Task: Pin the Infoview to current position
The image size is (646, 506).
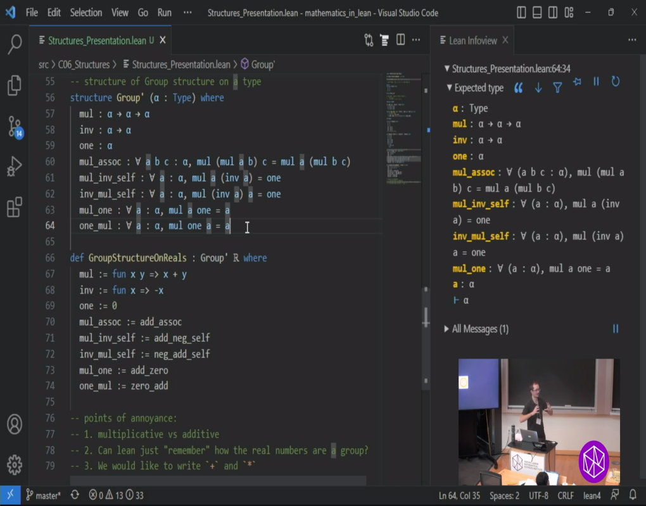Action: pyautogui.click(x=577, y=82)
